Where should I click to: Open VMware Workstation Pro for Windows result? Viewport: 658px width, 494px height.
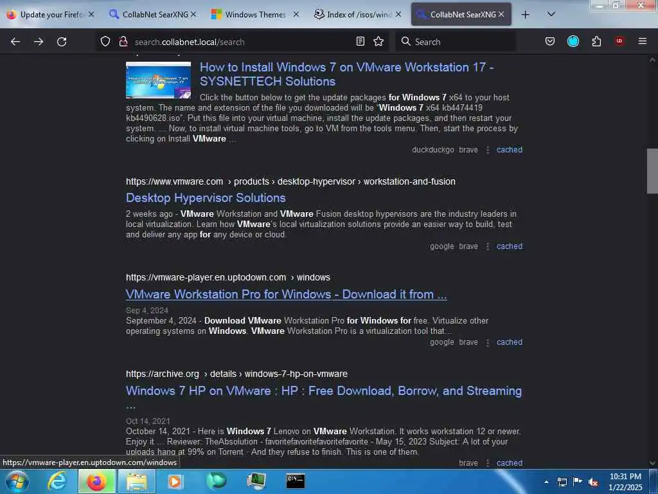pos(286,295)
